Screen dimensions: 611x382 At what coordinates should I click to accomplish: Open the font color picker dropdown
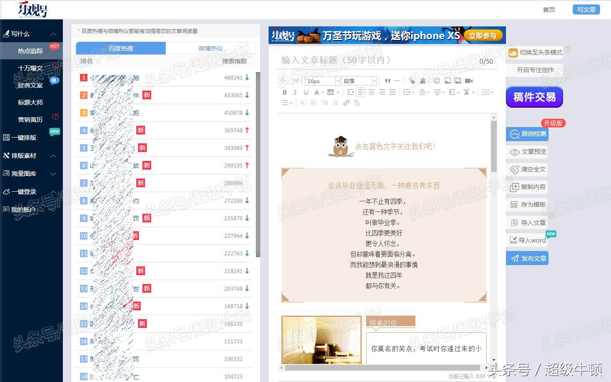[x=322, y=93]
